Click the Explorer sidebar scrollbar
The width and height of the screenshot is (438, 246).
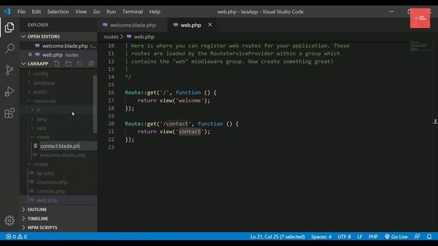(x=95, y=104)
